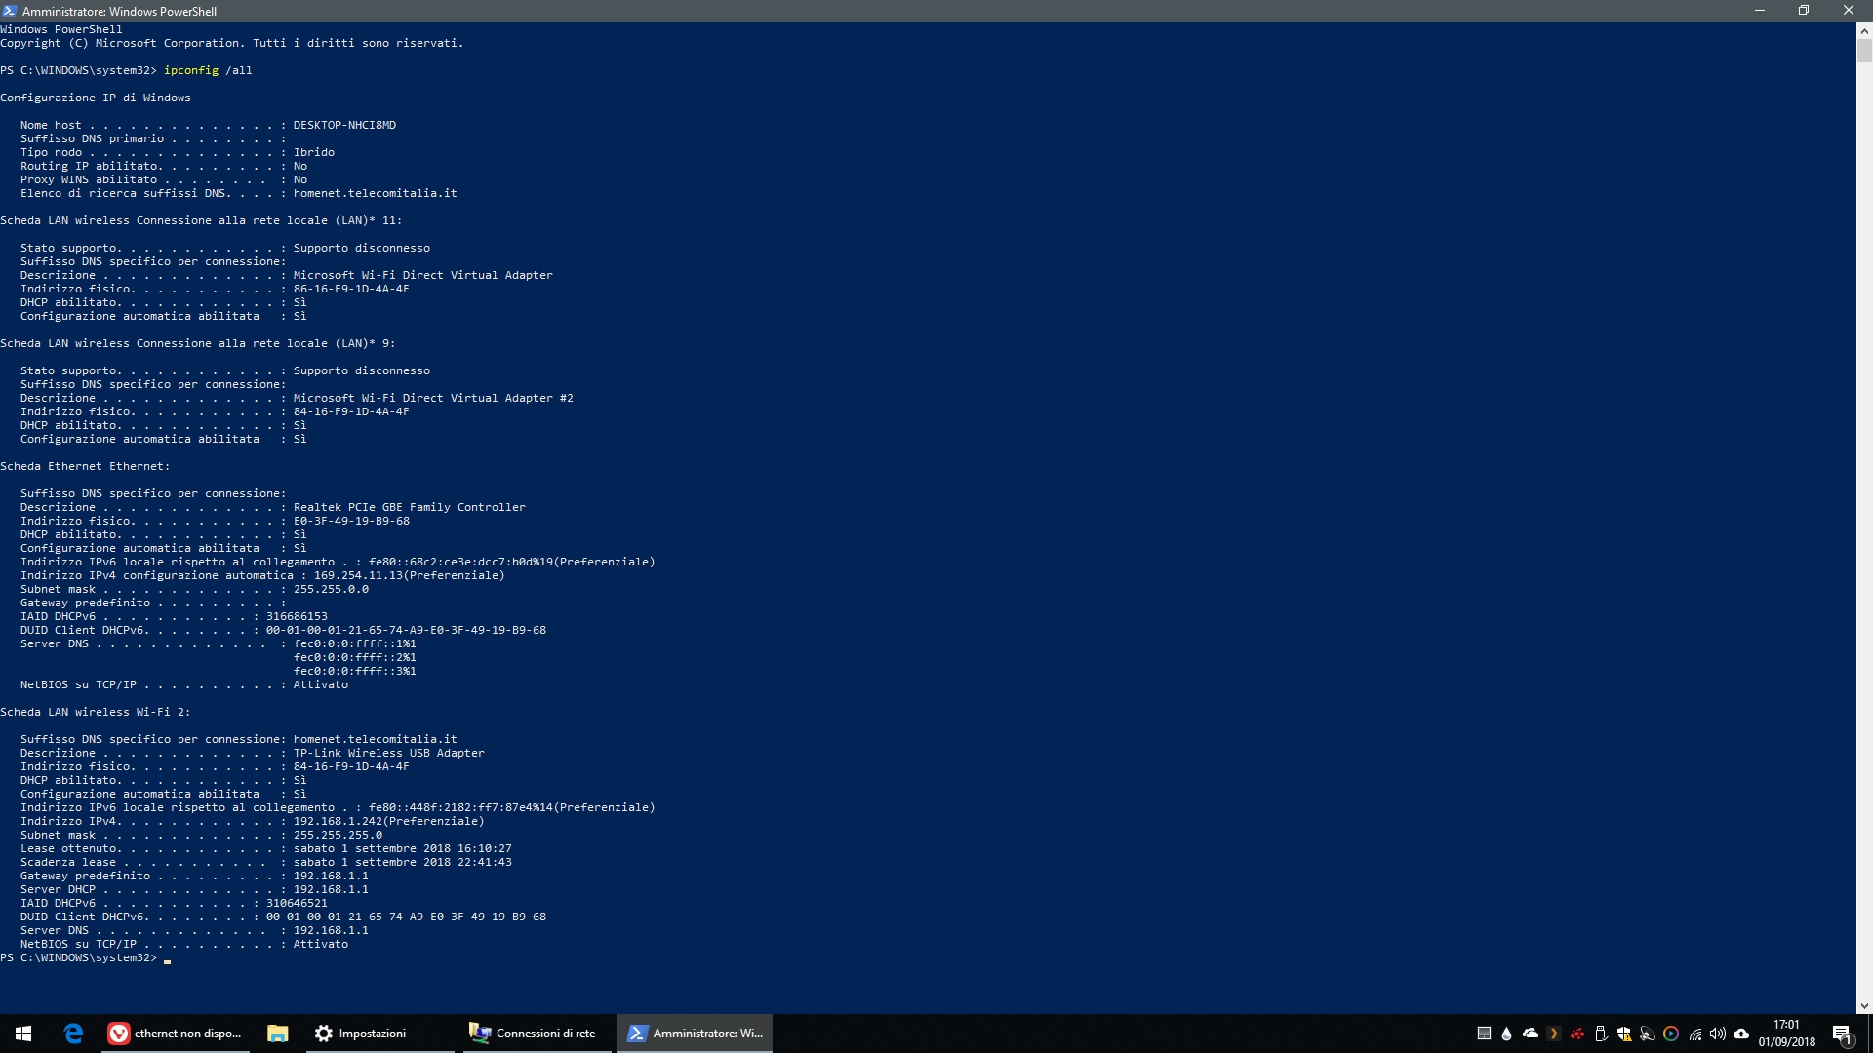Open Safely Remove Hardware USB icon
The height and width of the screenshot is (1053, 1873).
[1601, 1033]
